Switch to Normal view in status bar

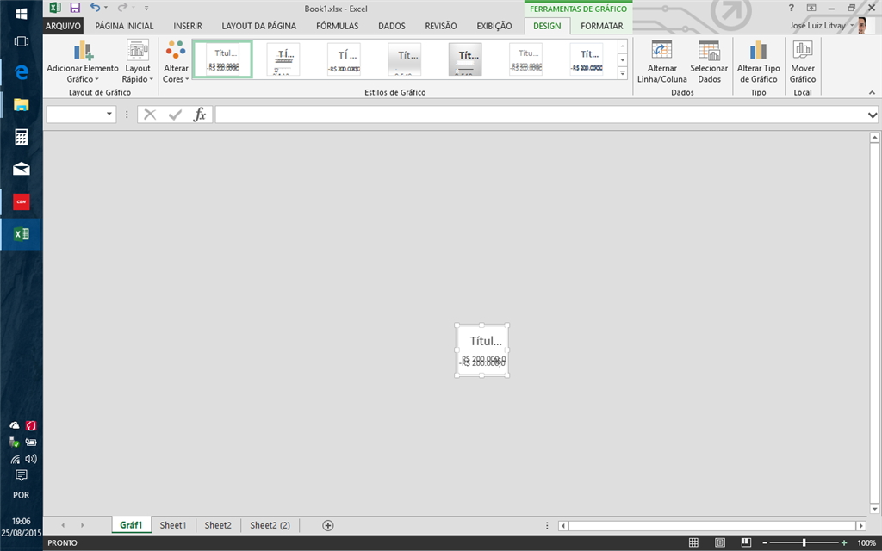click(693, 542)
